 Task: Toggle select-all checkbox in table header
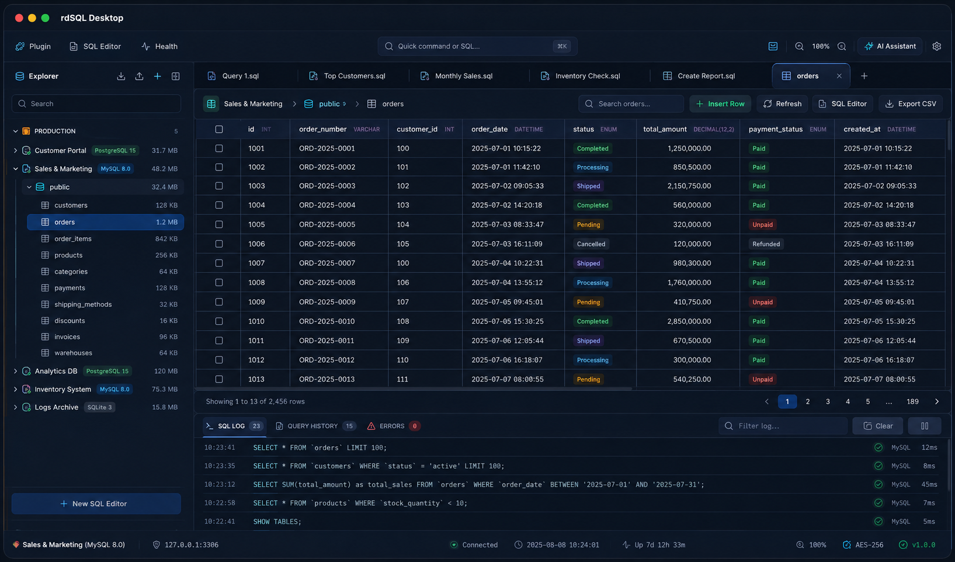tap(219, 129)
